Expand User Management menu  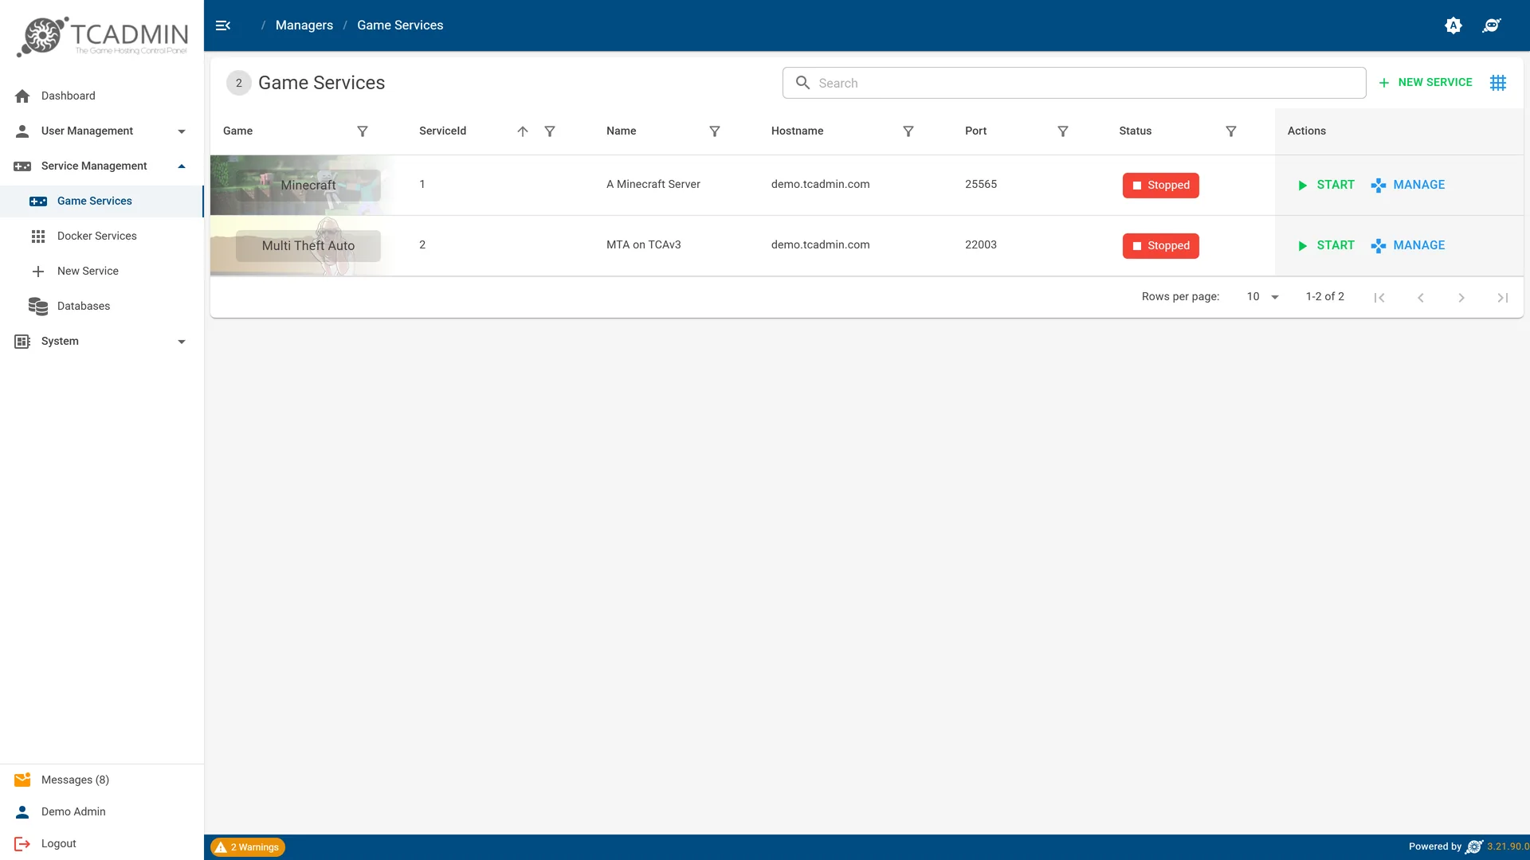[x=102, y=131]
